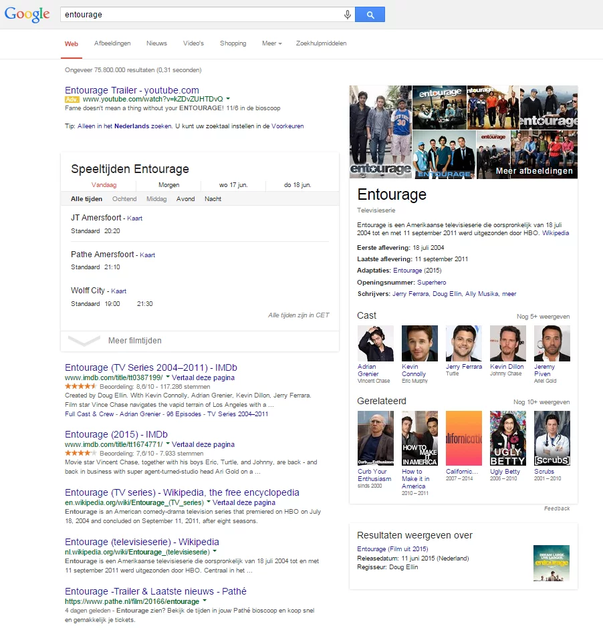Click the microphone voice search icon
Viewport: 603px width, 630px height.
click(x=348, y=15)
